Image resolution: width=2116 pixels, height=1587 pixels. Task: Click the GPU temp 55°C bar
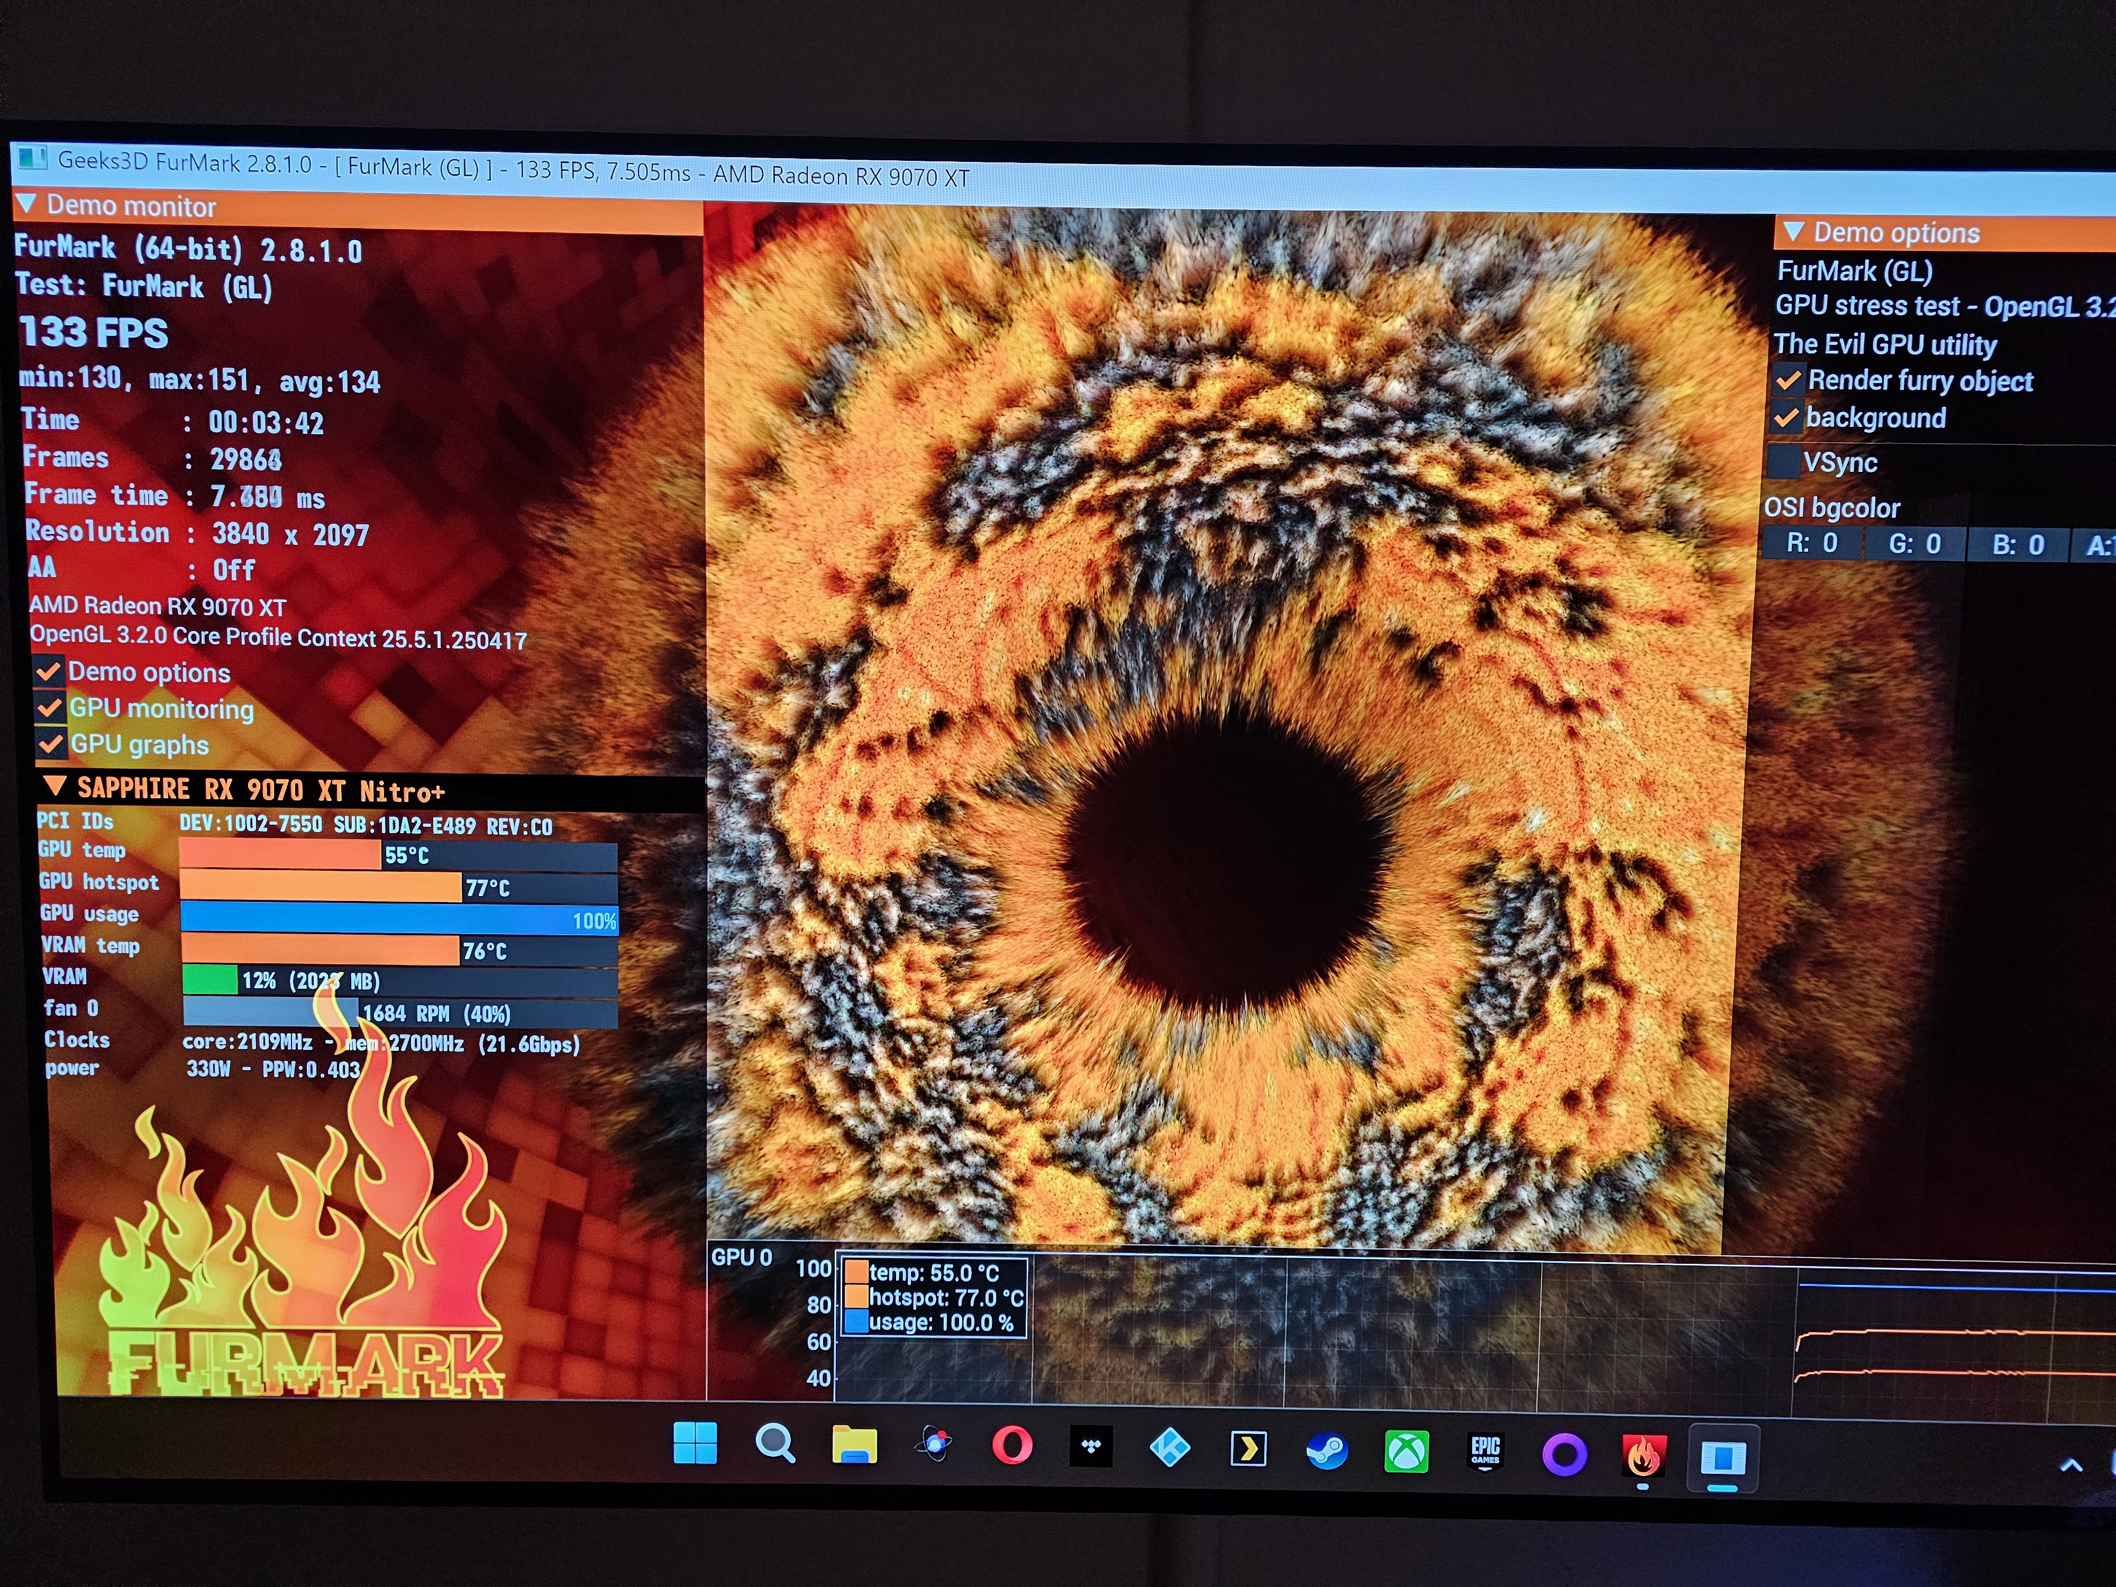click(398, 854)
